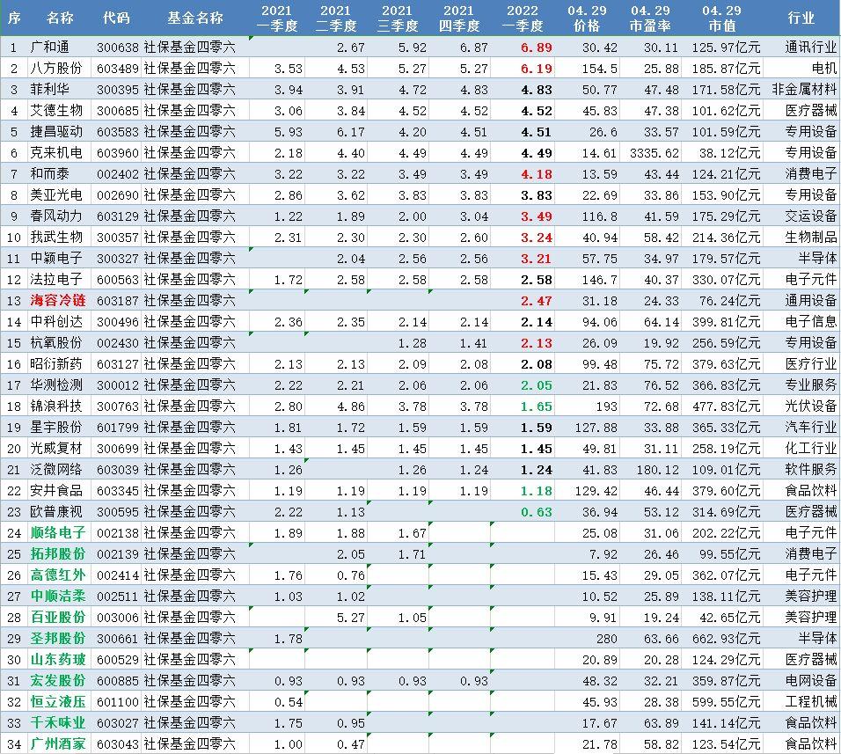The width and height of the screenshot is (841, 754).
Task: Select the green name 山东药玻
Action: [x=58, y=660]
